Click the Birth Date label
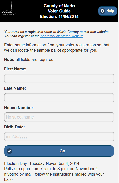 pos(14,127)
